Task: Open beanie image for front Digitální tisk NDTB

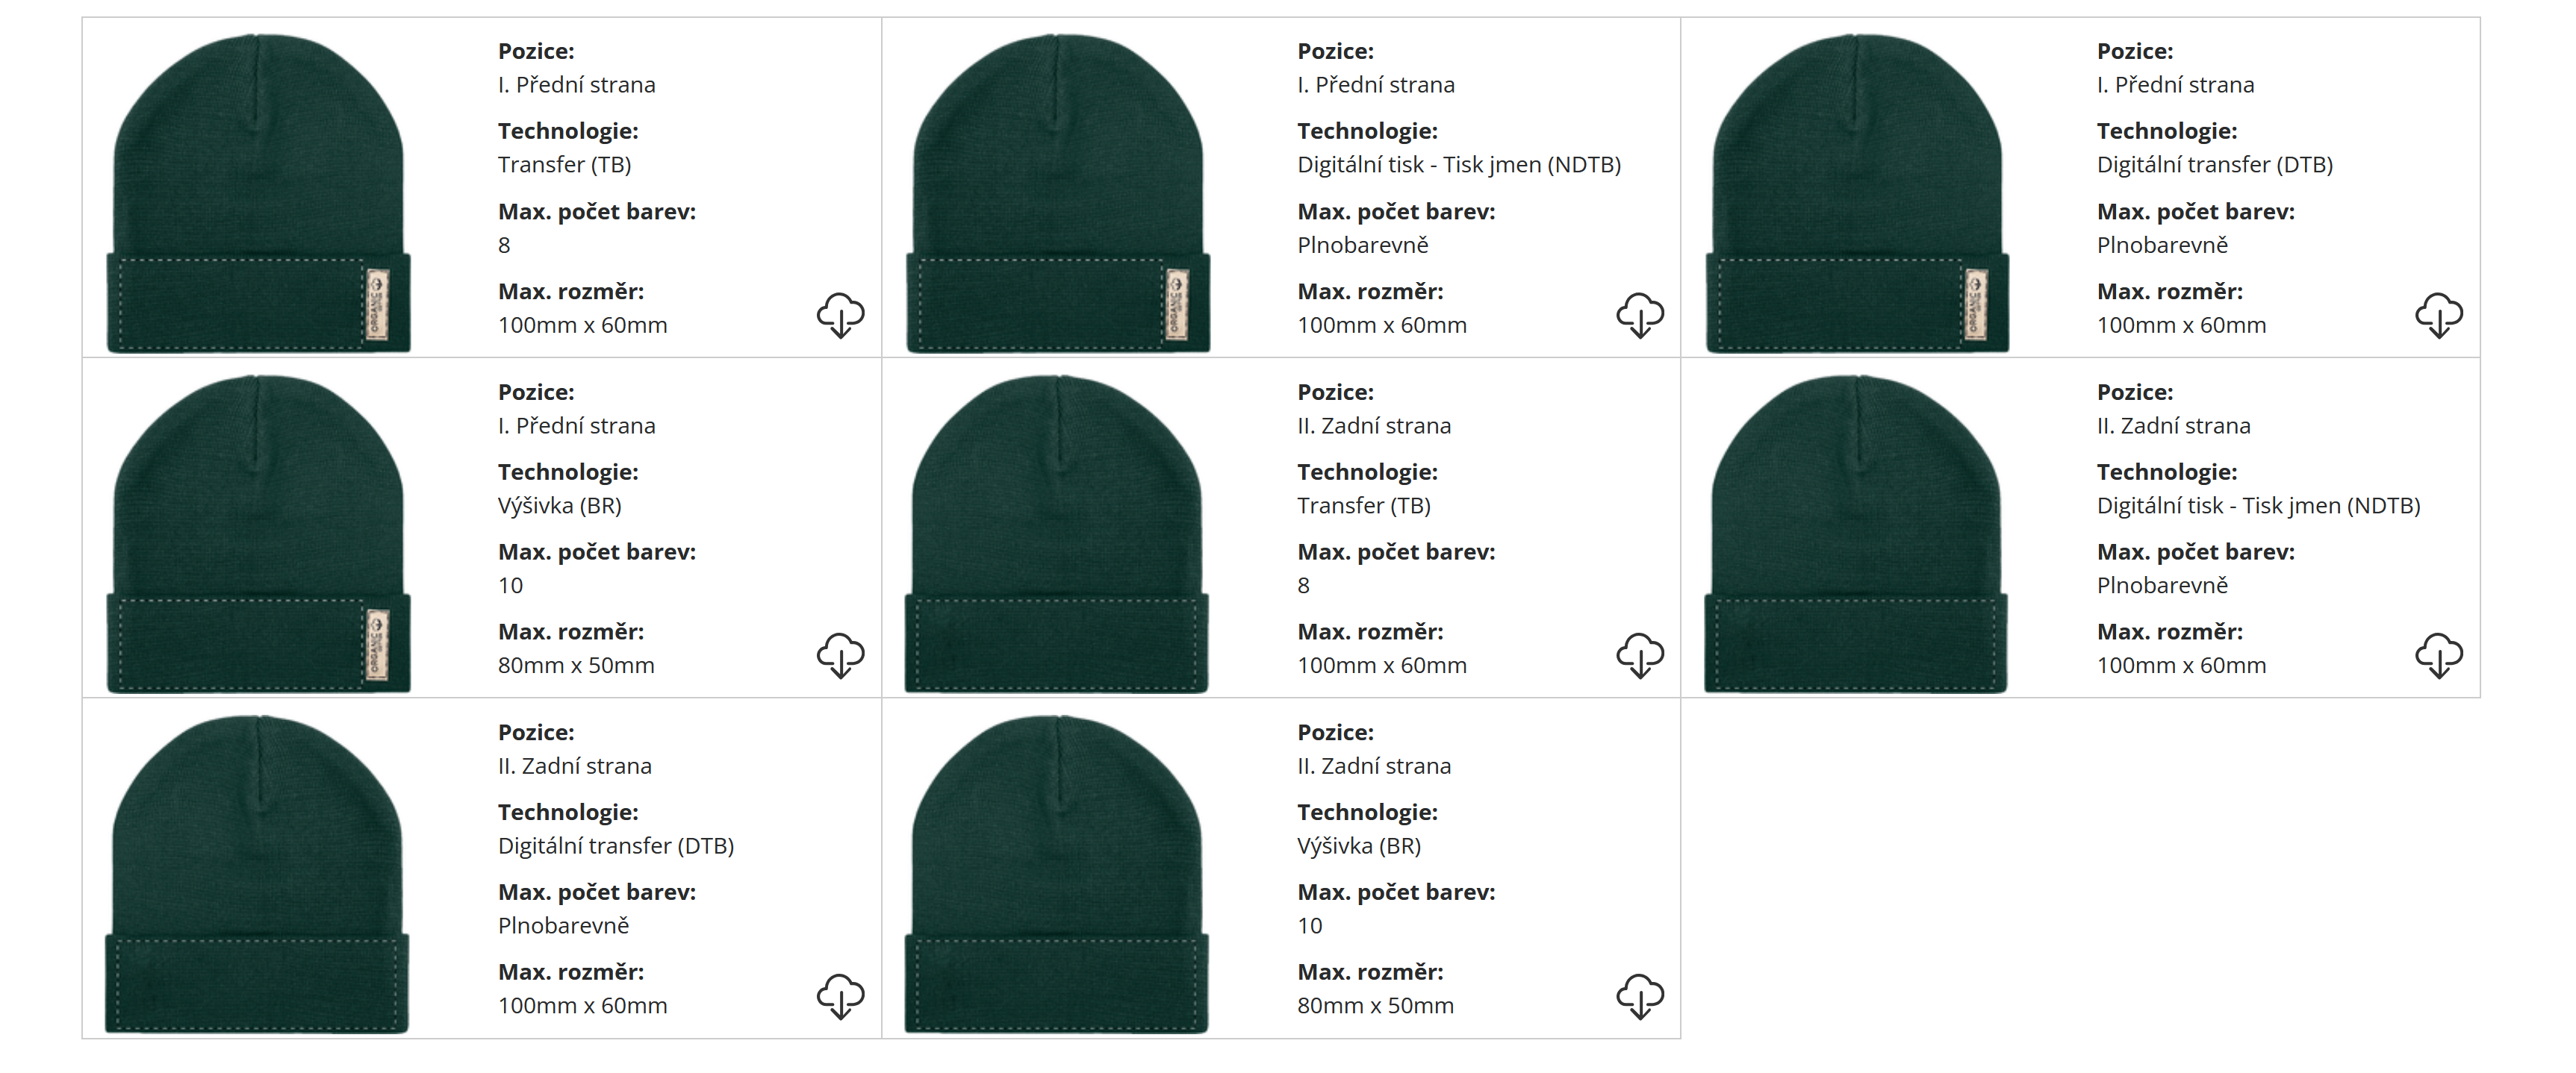Action: click(1058, 193)
